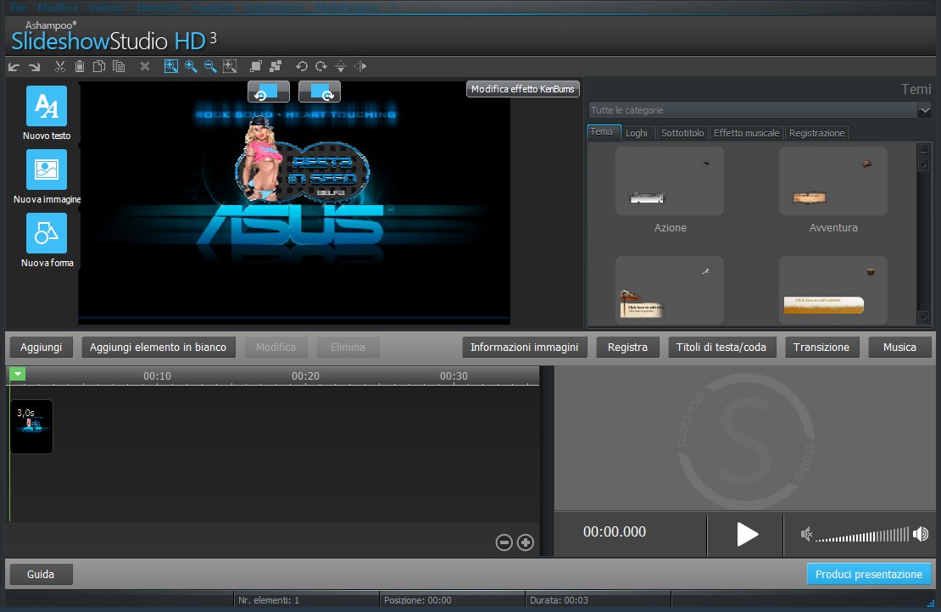The image size is (941, 612).
Task: Play the slideshow preview
Action: (747, 534)
